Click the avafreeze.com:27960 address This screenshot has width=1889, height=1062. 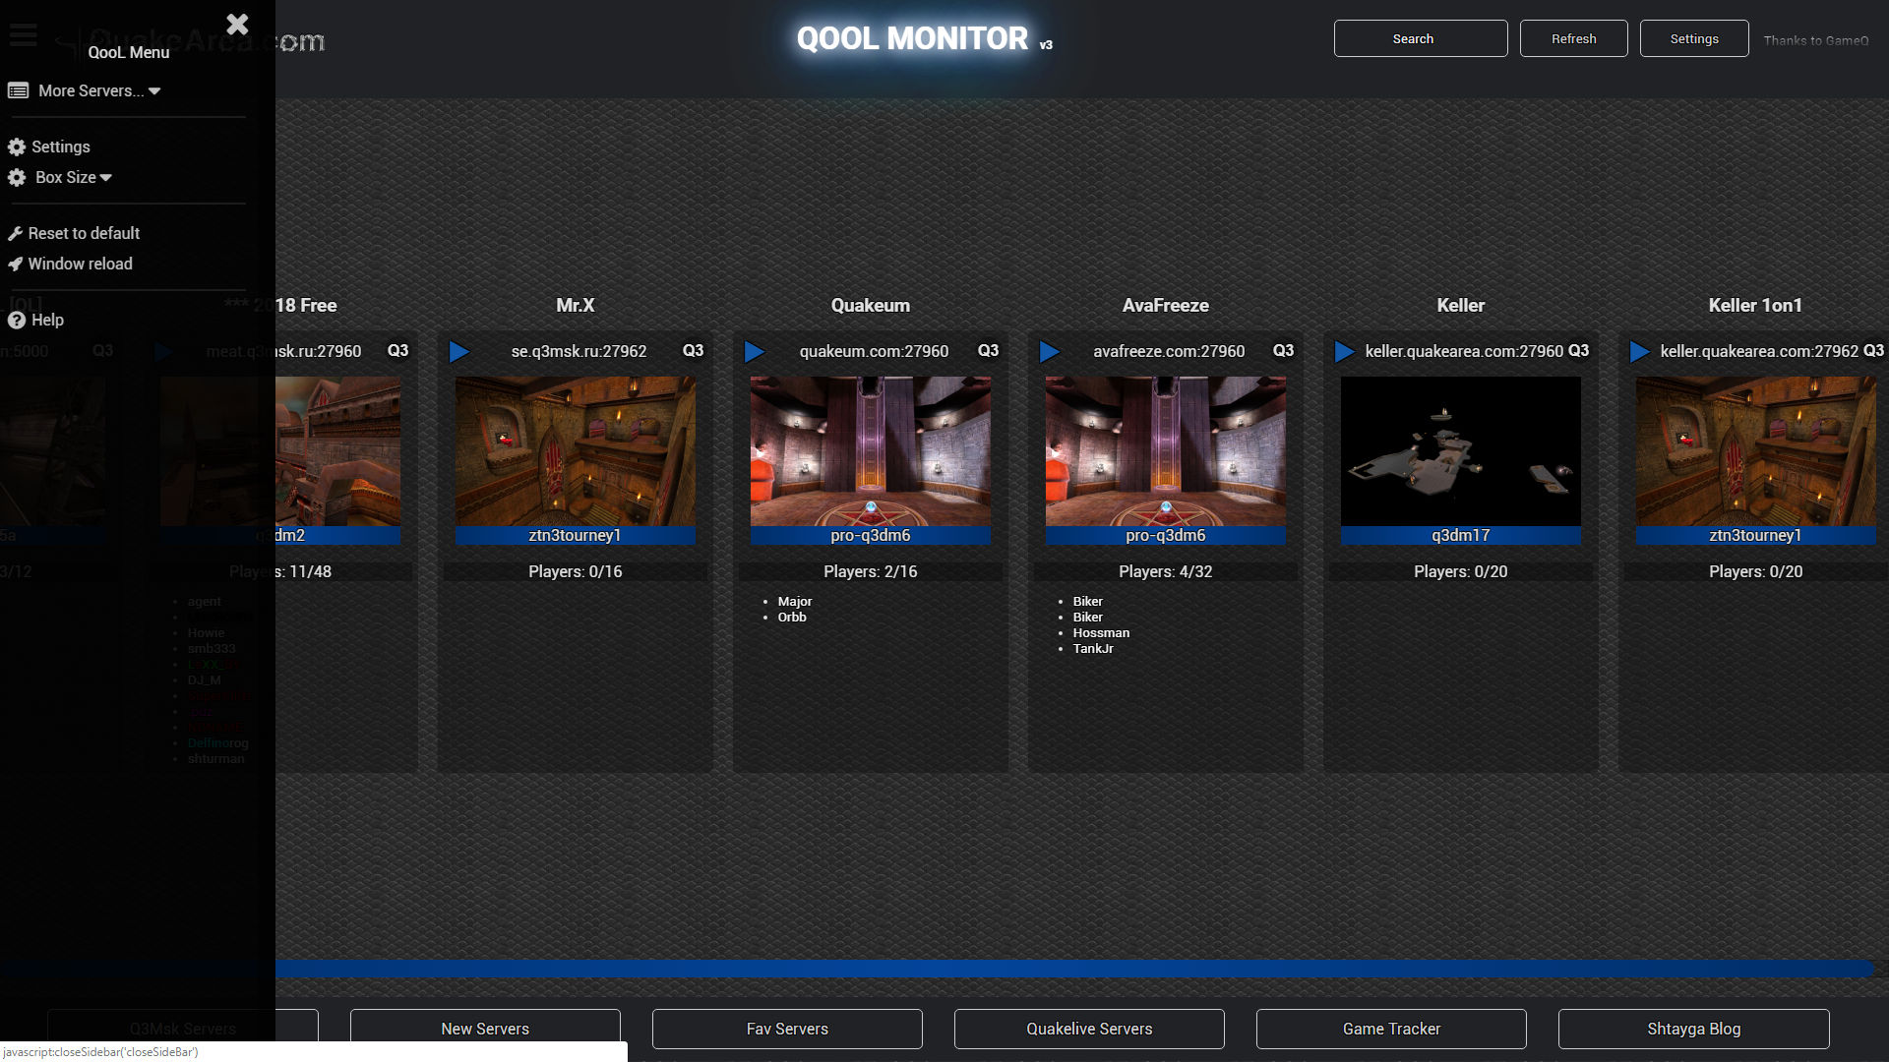click(1169, 351)
